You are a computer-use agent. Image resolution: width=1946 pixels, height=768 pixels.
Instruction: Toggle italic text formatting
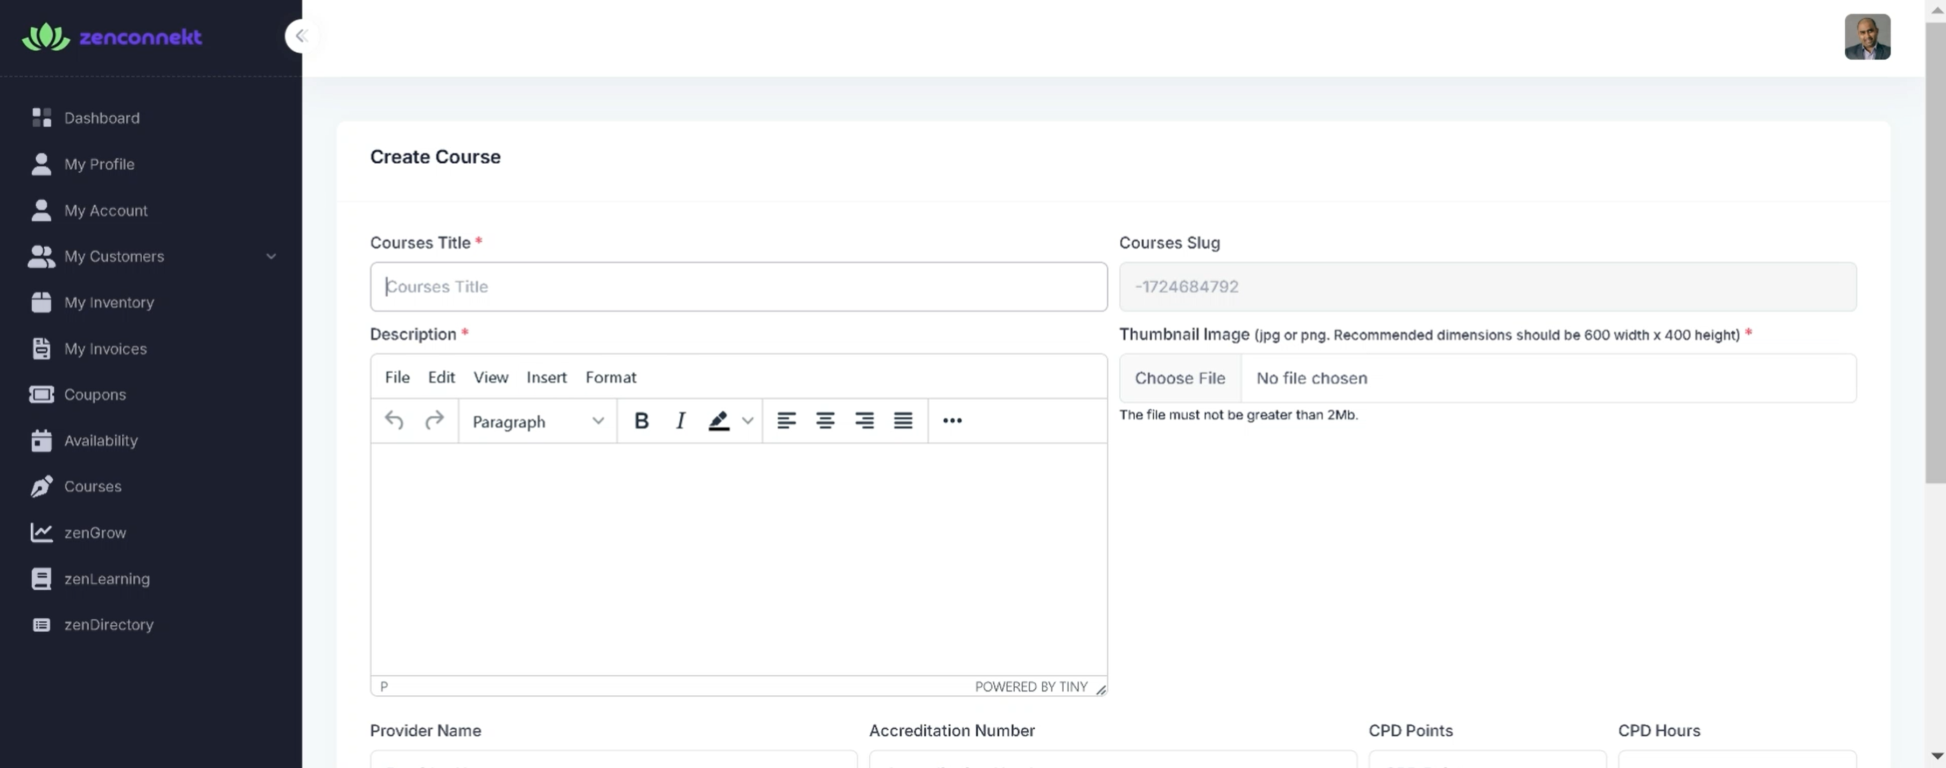[x=680, y=421]
